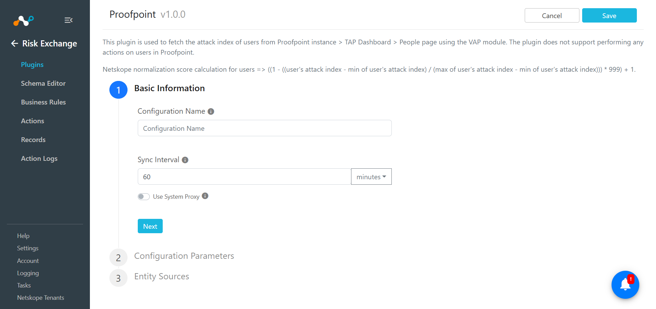This screenshot has width=656, height=309.
Task: Click the Save button
Action: (609, 16)
